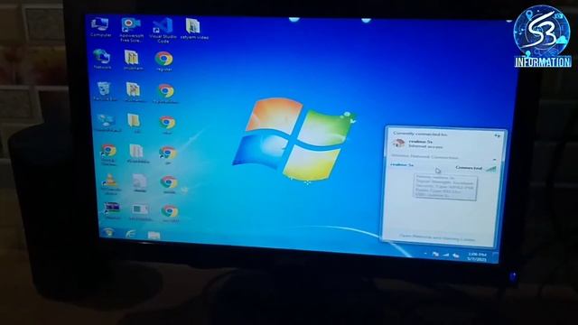Open the Chrome shortcut labeled register
Image resolution: width=578 pixels, height=325 pixels.
(x=163, y=61)
